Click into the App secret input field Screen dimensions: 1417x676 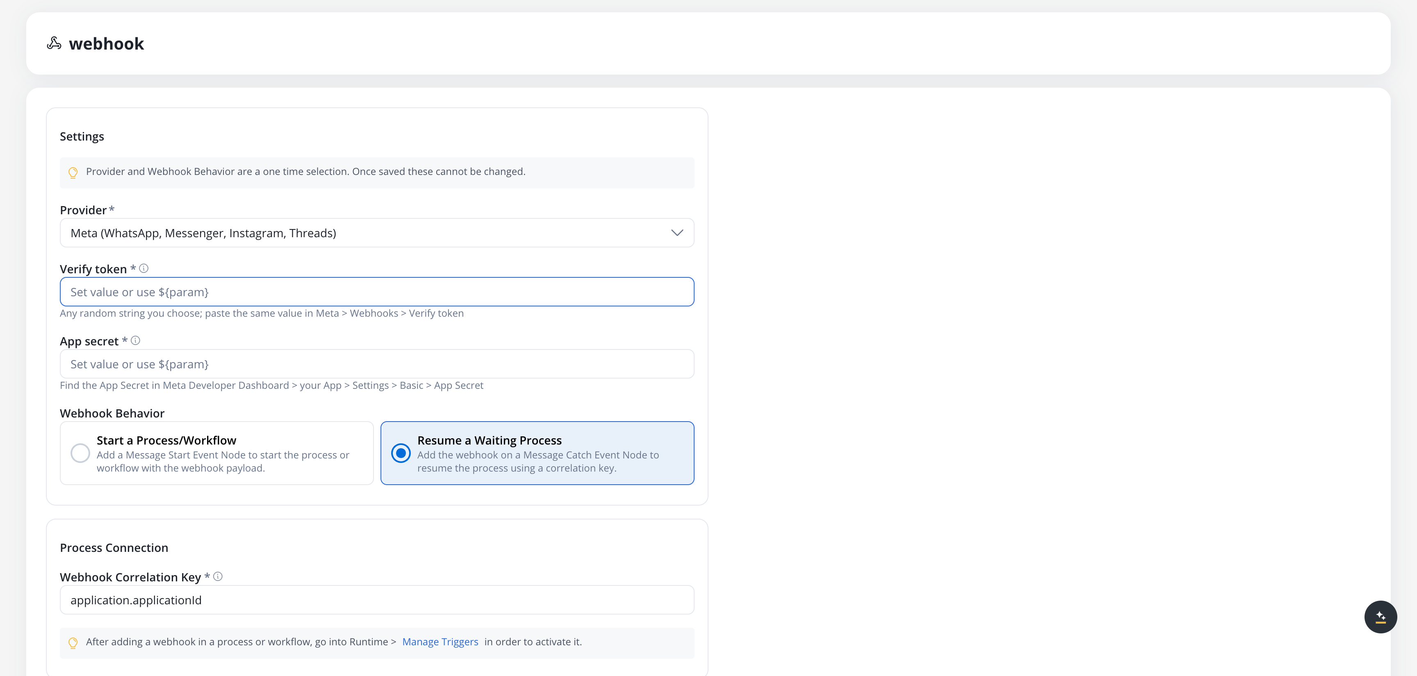pyautogui.click(x=377, y=364)
